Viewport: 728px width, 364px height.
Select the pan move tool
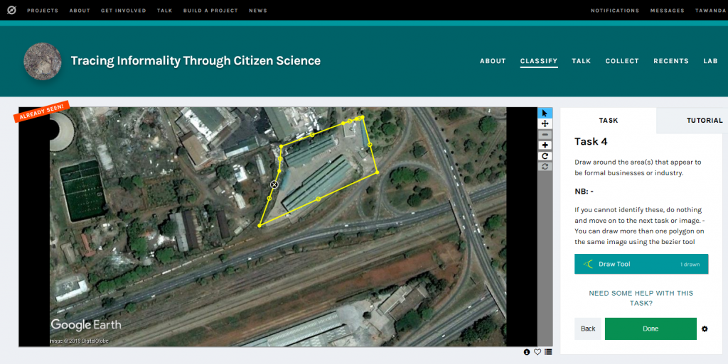click(x=545, y=123)
